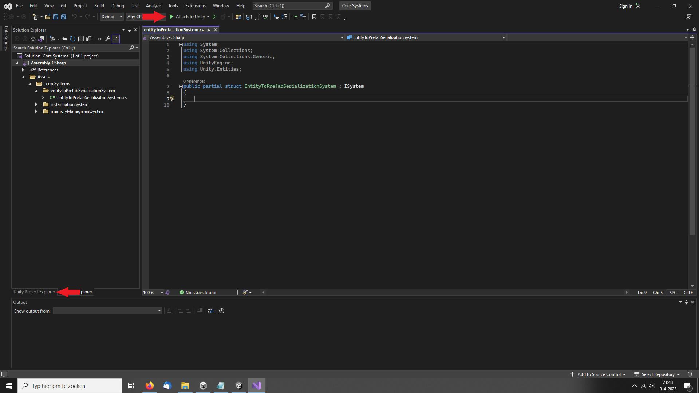Open the Debug configuration dropdown
The image size is (699, 393).
click(112, 17)
